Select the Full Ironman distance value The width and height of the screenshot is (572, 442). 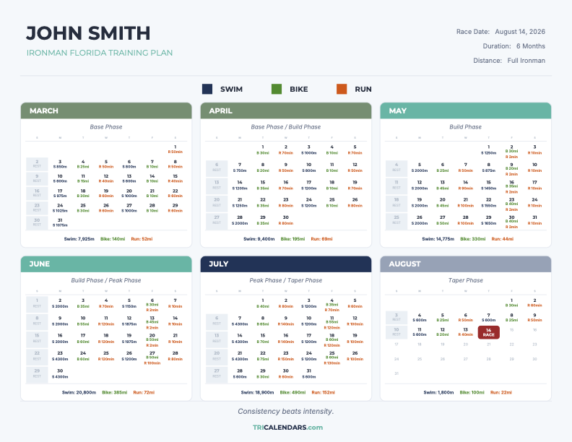(526, 61)
